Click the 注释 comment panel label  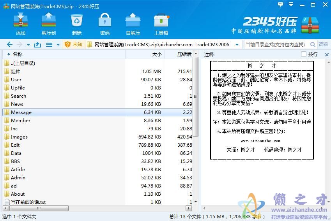[x=209, y=54]
